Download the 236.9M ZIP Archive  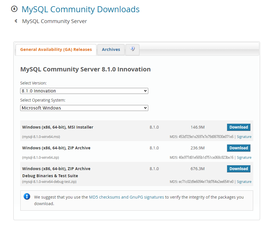click(x=238, y=148)
